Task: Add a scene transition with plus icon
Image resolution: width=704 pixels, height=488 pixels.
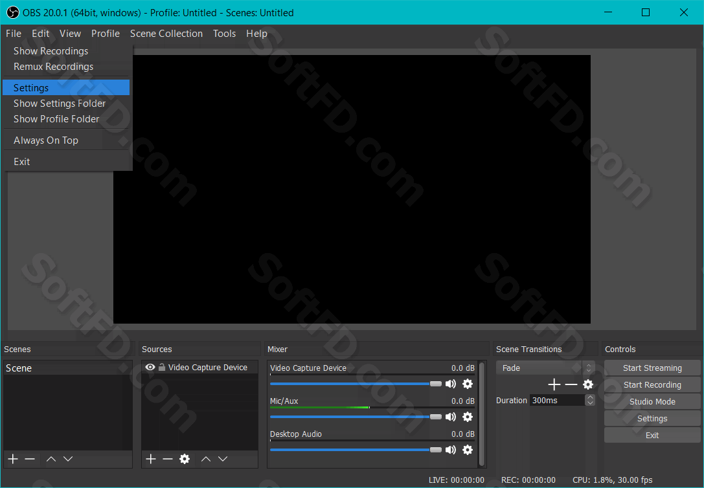Action: pos(554,384)
